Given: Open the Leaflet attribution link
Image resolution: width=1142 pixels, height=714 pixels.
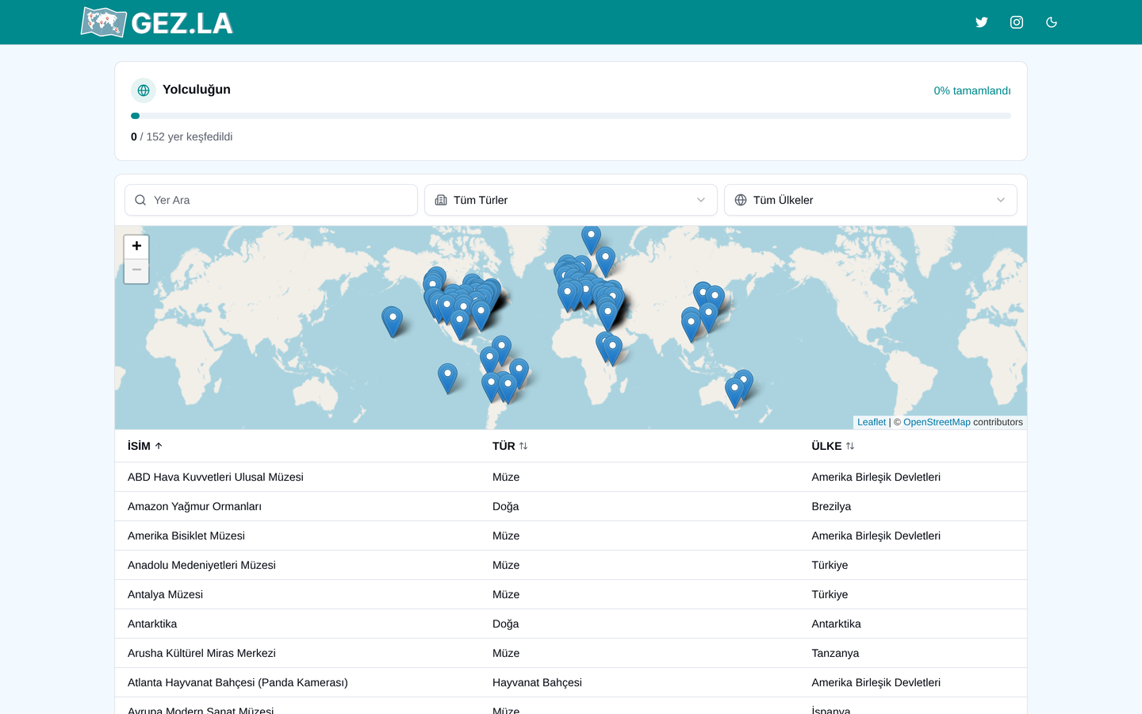Looking at the screenshot, I should 872,422.
